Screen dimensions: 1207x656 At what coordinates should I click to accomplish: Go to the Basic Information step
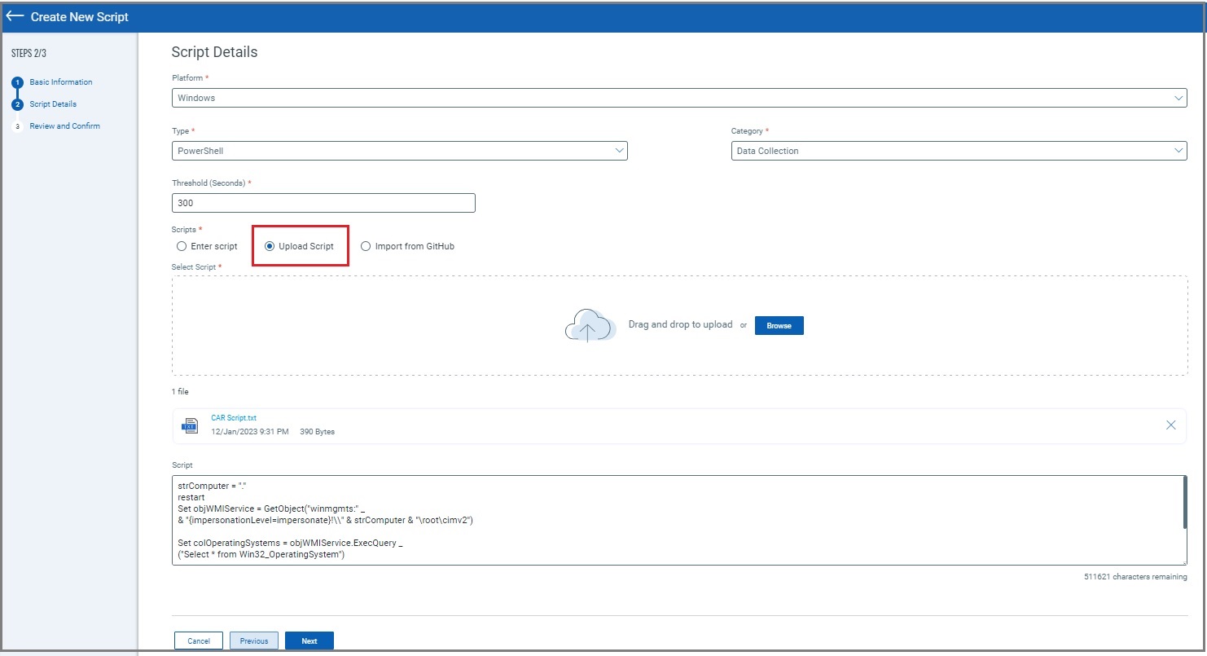coord(61,82)
